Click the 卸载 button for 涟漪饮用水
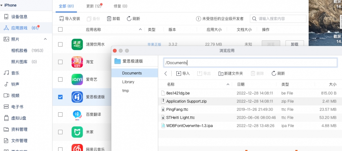342x151 pixels. (x=294, y=44)
